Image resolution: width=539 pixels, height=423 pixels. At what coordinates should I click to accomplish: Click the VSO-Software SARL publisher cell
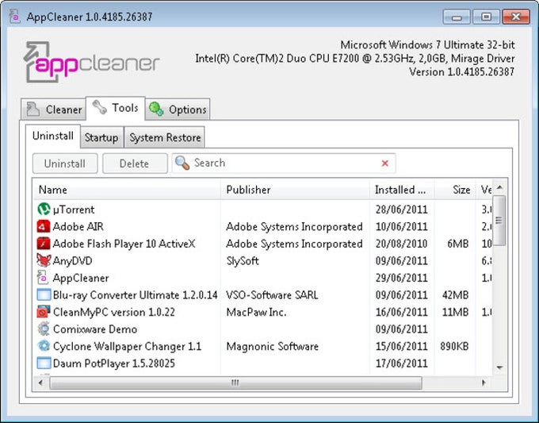272,295
